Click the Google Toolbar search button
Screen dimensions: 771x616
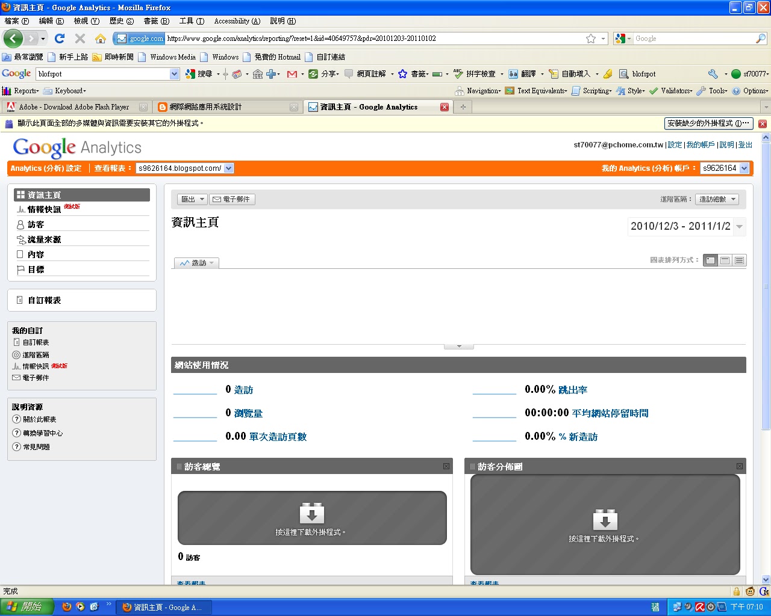coord(201,74)
